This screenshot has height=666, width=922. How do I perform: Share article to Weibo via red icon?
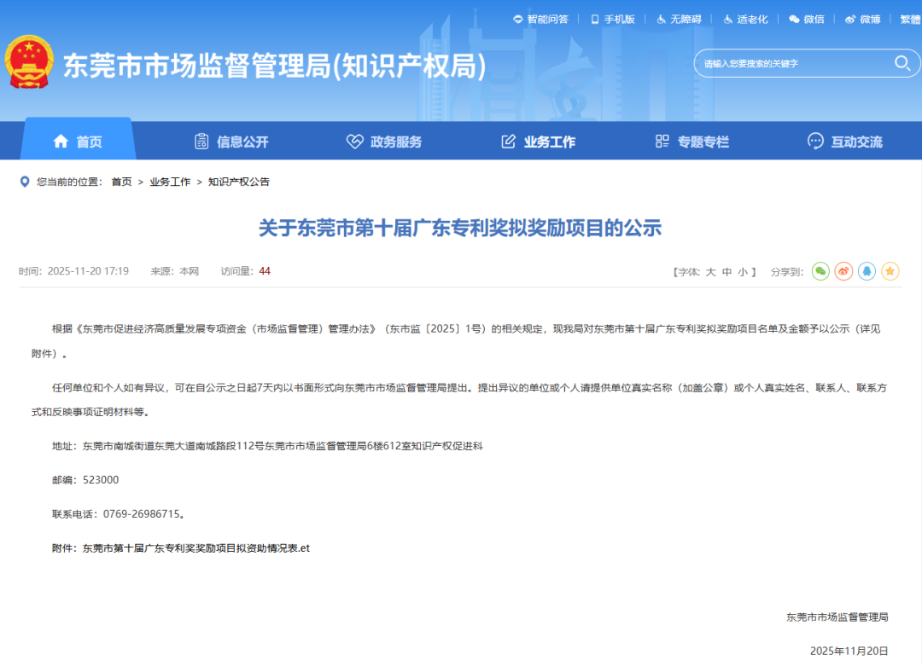(843, 271)
